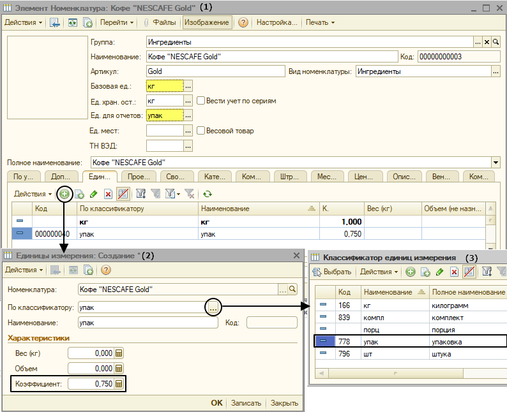The width and height of the screenshot is (507, 412).
Task: Click the red X delete icon in the units tab toolbar
Action: (108, 194)
